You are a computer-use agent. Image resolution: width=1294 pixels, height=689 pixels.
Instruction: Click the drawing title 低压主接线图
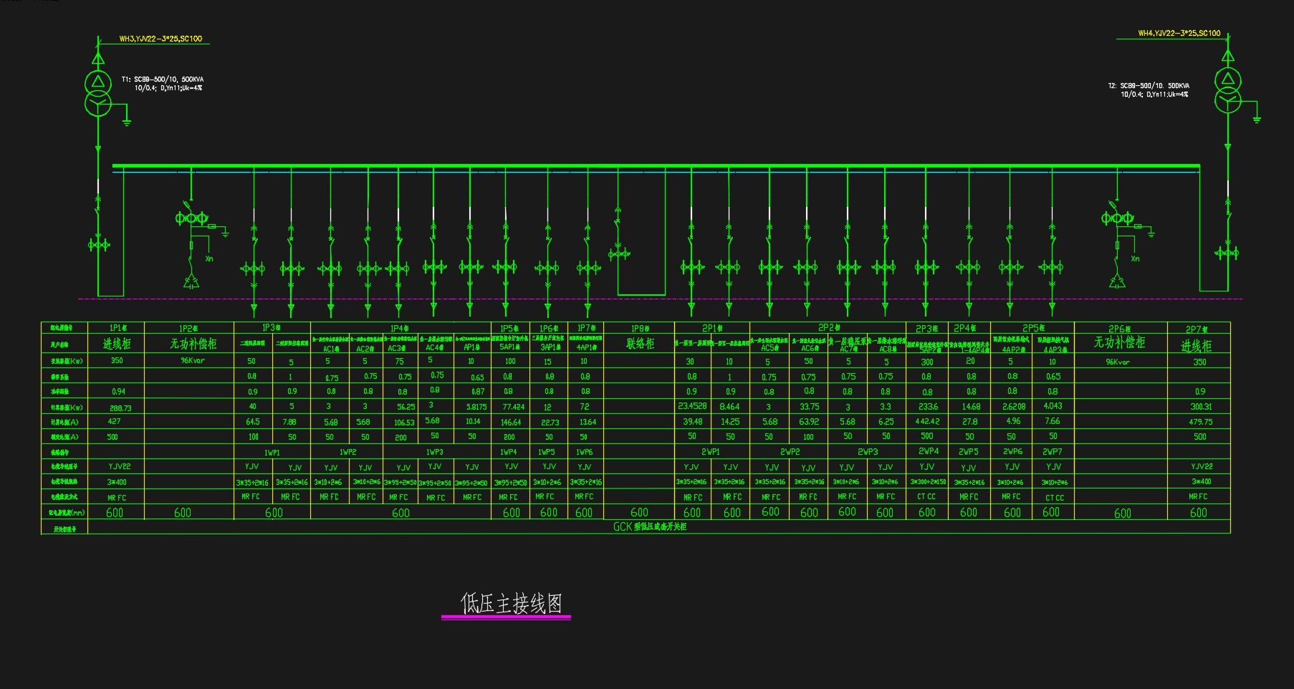pyautogui.click(x=512, y=603)
